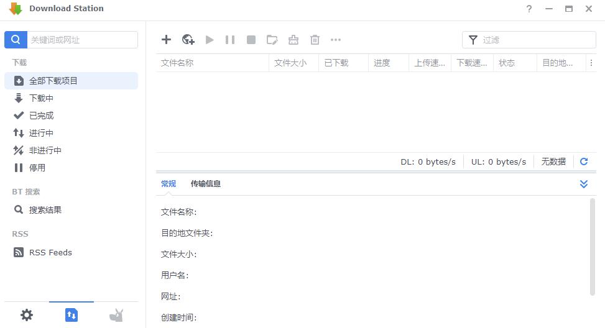This screenshot has width=605, height=328.
Task: Open settings via gear icon
Action: point(27,316)
